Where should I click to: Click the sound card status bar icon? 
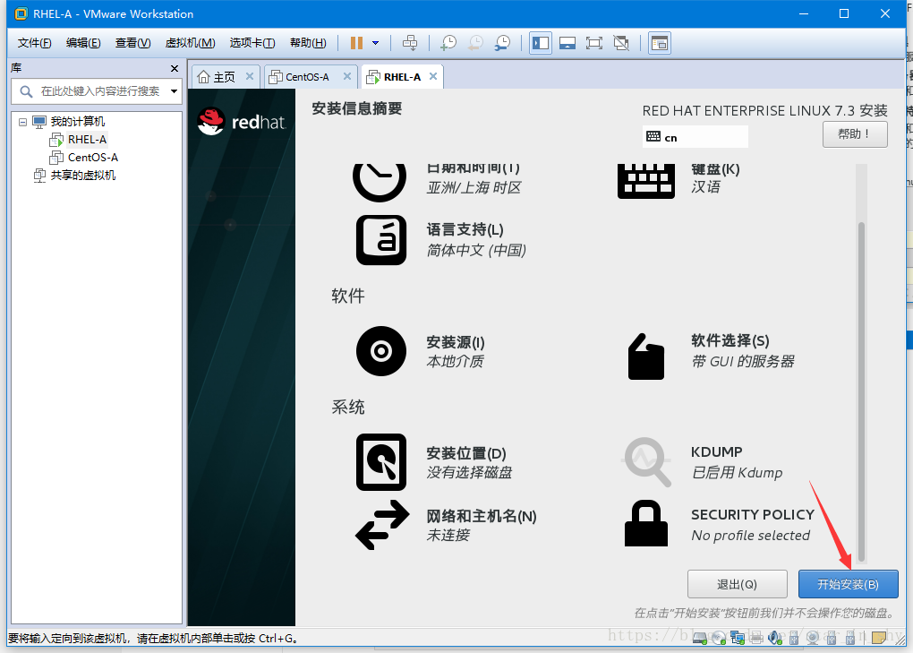775,639
